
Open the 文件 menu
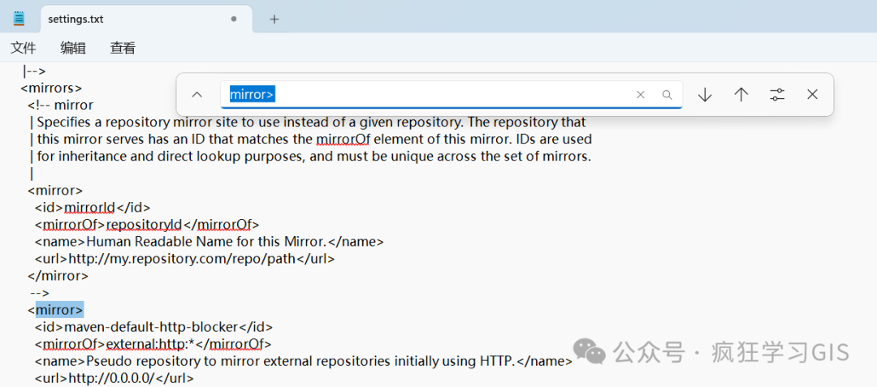(23, 48)
